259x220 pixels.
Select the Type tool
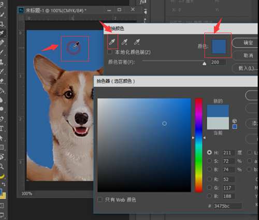pos(2,128)
